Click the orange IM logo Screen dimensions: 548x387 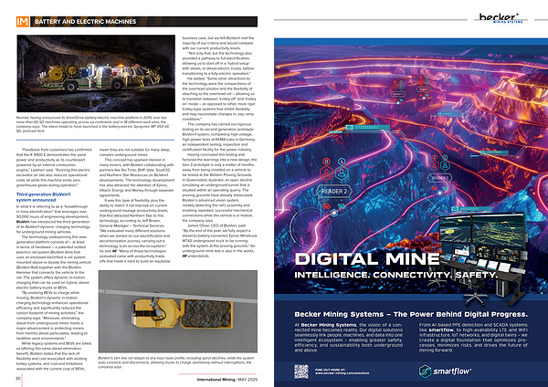23,22
